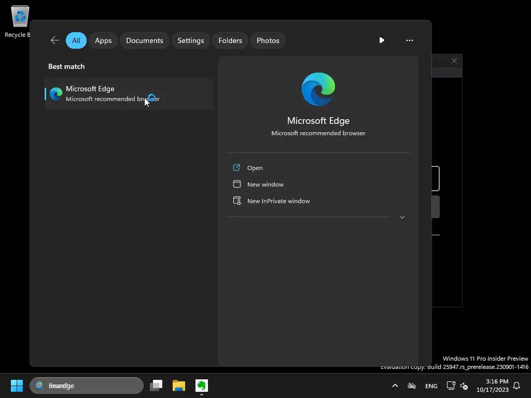Image resolution: width=531 pixels, height=398 pixels.
Task: Click the large Microsoft Edge logo
Action: pos(318,89)
